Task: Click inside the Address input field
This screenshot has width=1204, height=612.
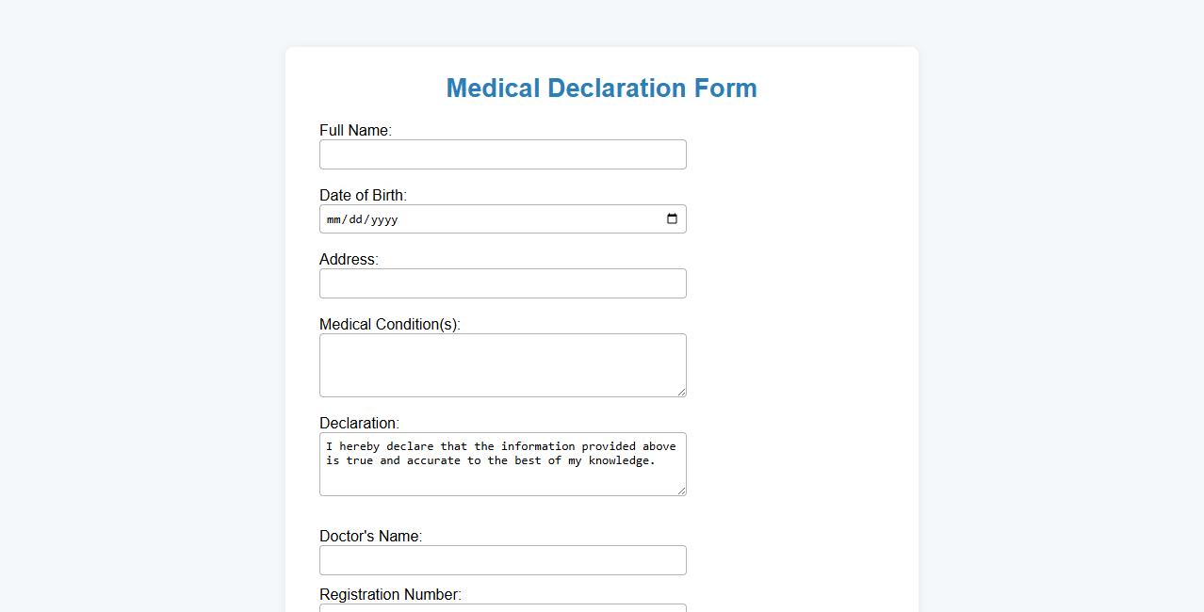Action: pos(502,282)
